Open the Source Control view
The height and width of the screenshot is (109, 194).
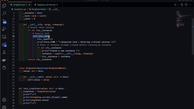click(4, 21)
